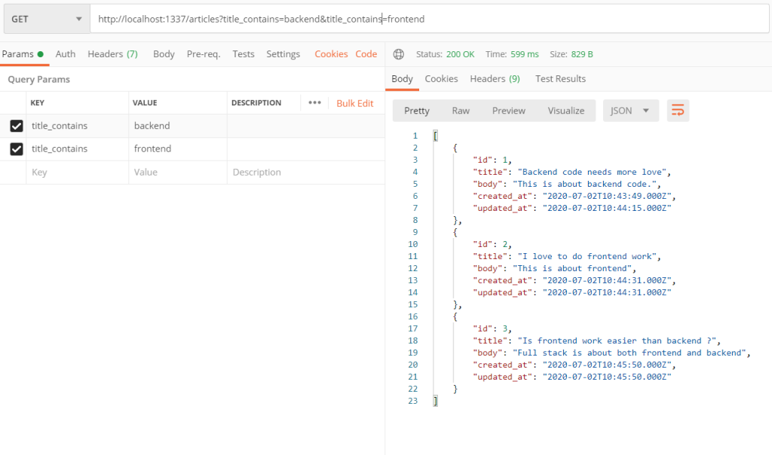
Task: Open the Code snippet generator
Action: tap(366, 53)
